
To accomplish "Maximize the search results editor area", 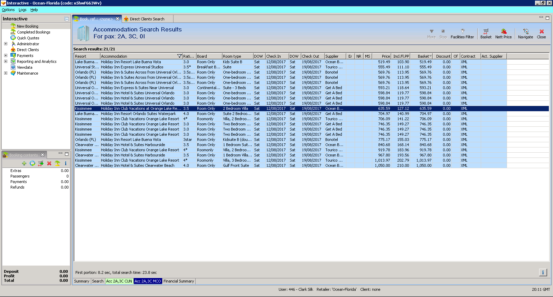I will (547, 18).
